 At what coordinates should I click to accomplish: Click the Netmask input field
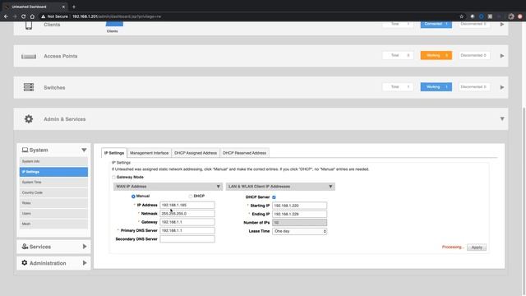click(x=187, y=214)
